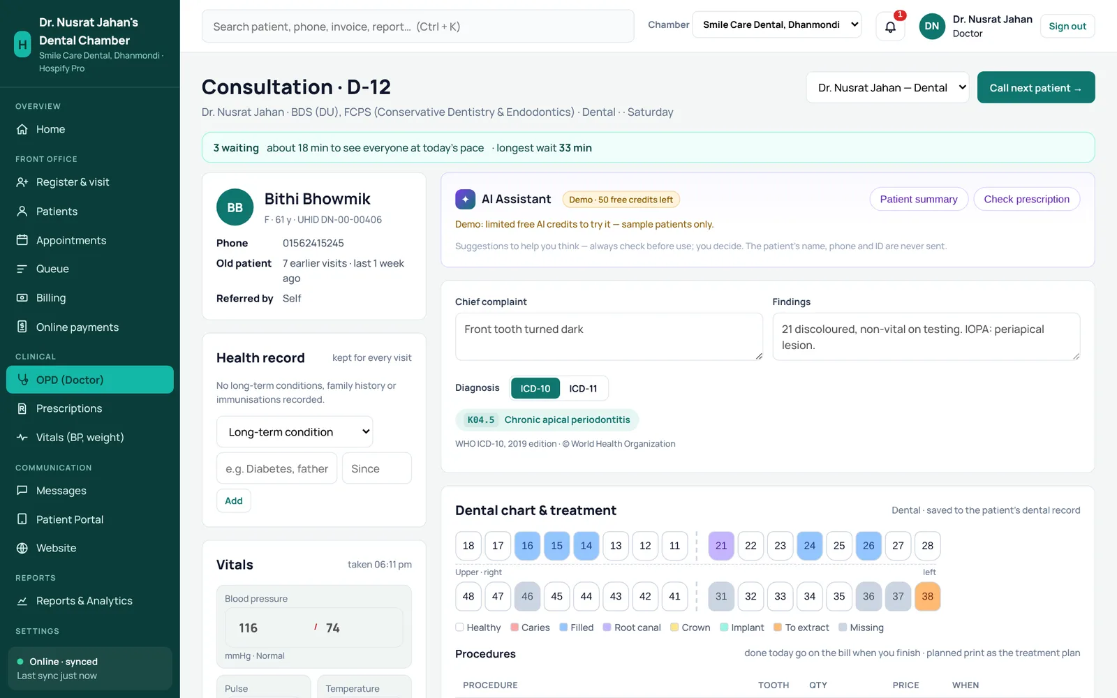This screenshot has width=1117, height=698.
Task: Click the Online payments receipt icon
Action: pyautogui.click(x=22, y=327)
